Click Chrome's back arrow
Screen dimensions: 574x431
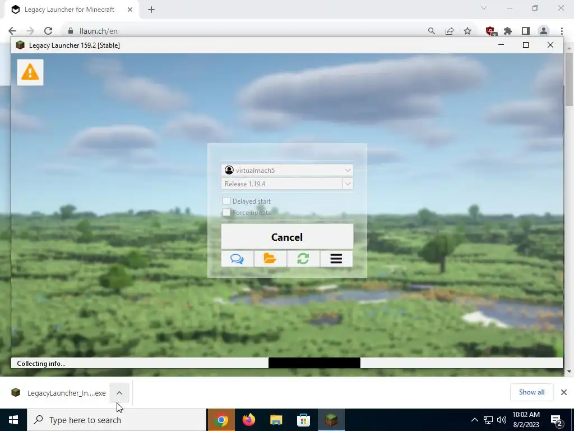(12, 31)
